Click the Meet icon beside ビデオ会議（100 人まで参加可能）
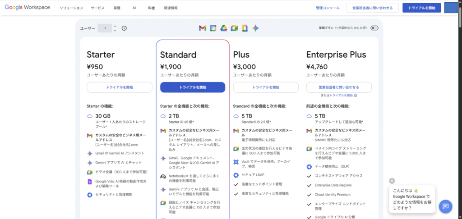 click(x=90, y=172)
